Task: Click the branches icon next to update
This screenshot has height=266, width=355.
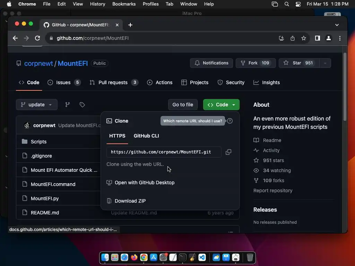Action: (x=68, y=105)
